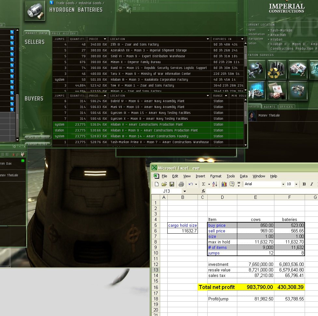Open the AutoSum functions dropdown arrow

209,184
